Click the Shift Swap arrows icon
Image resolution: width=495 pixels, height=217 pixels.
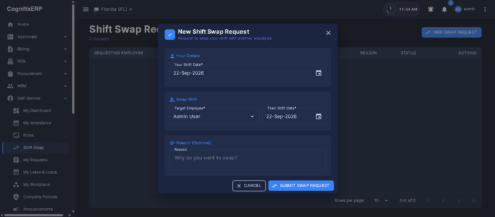click(16, 147)
